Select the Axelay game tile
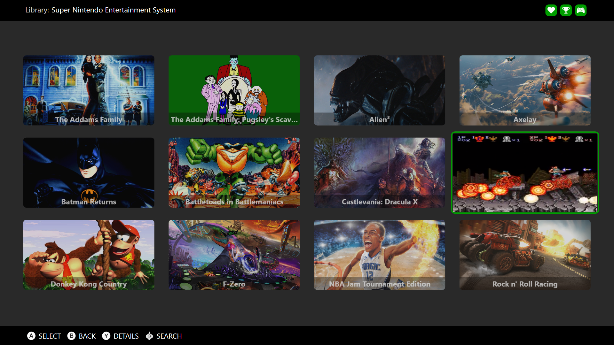 coord(525,90)
